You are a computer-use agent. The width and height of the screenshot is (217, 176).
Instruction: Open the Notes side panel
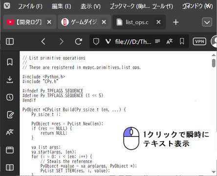point(10,115)
